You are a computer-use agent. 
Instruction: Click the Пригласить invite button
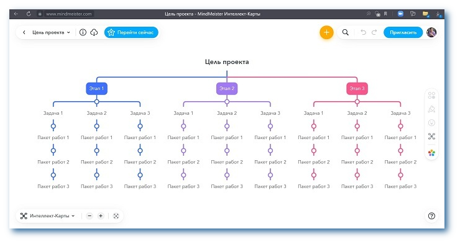click(403, 32)
